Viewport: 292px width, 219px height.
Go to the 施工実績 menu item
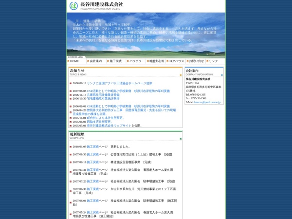coord(115,61)
